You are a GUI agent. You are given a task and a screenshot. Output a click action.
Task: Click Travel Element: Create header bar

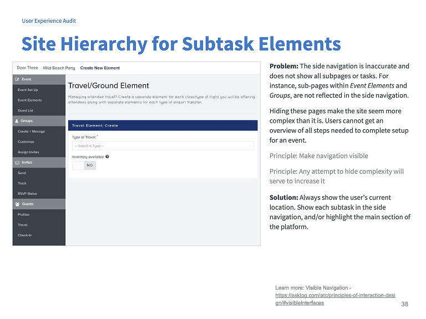[x=163, y=125]
